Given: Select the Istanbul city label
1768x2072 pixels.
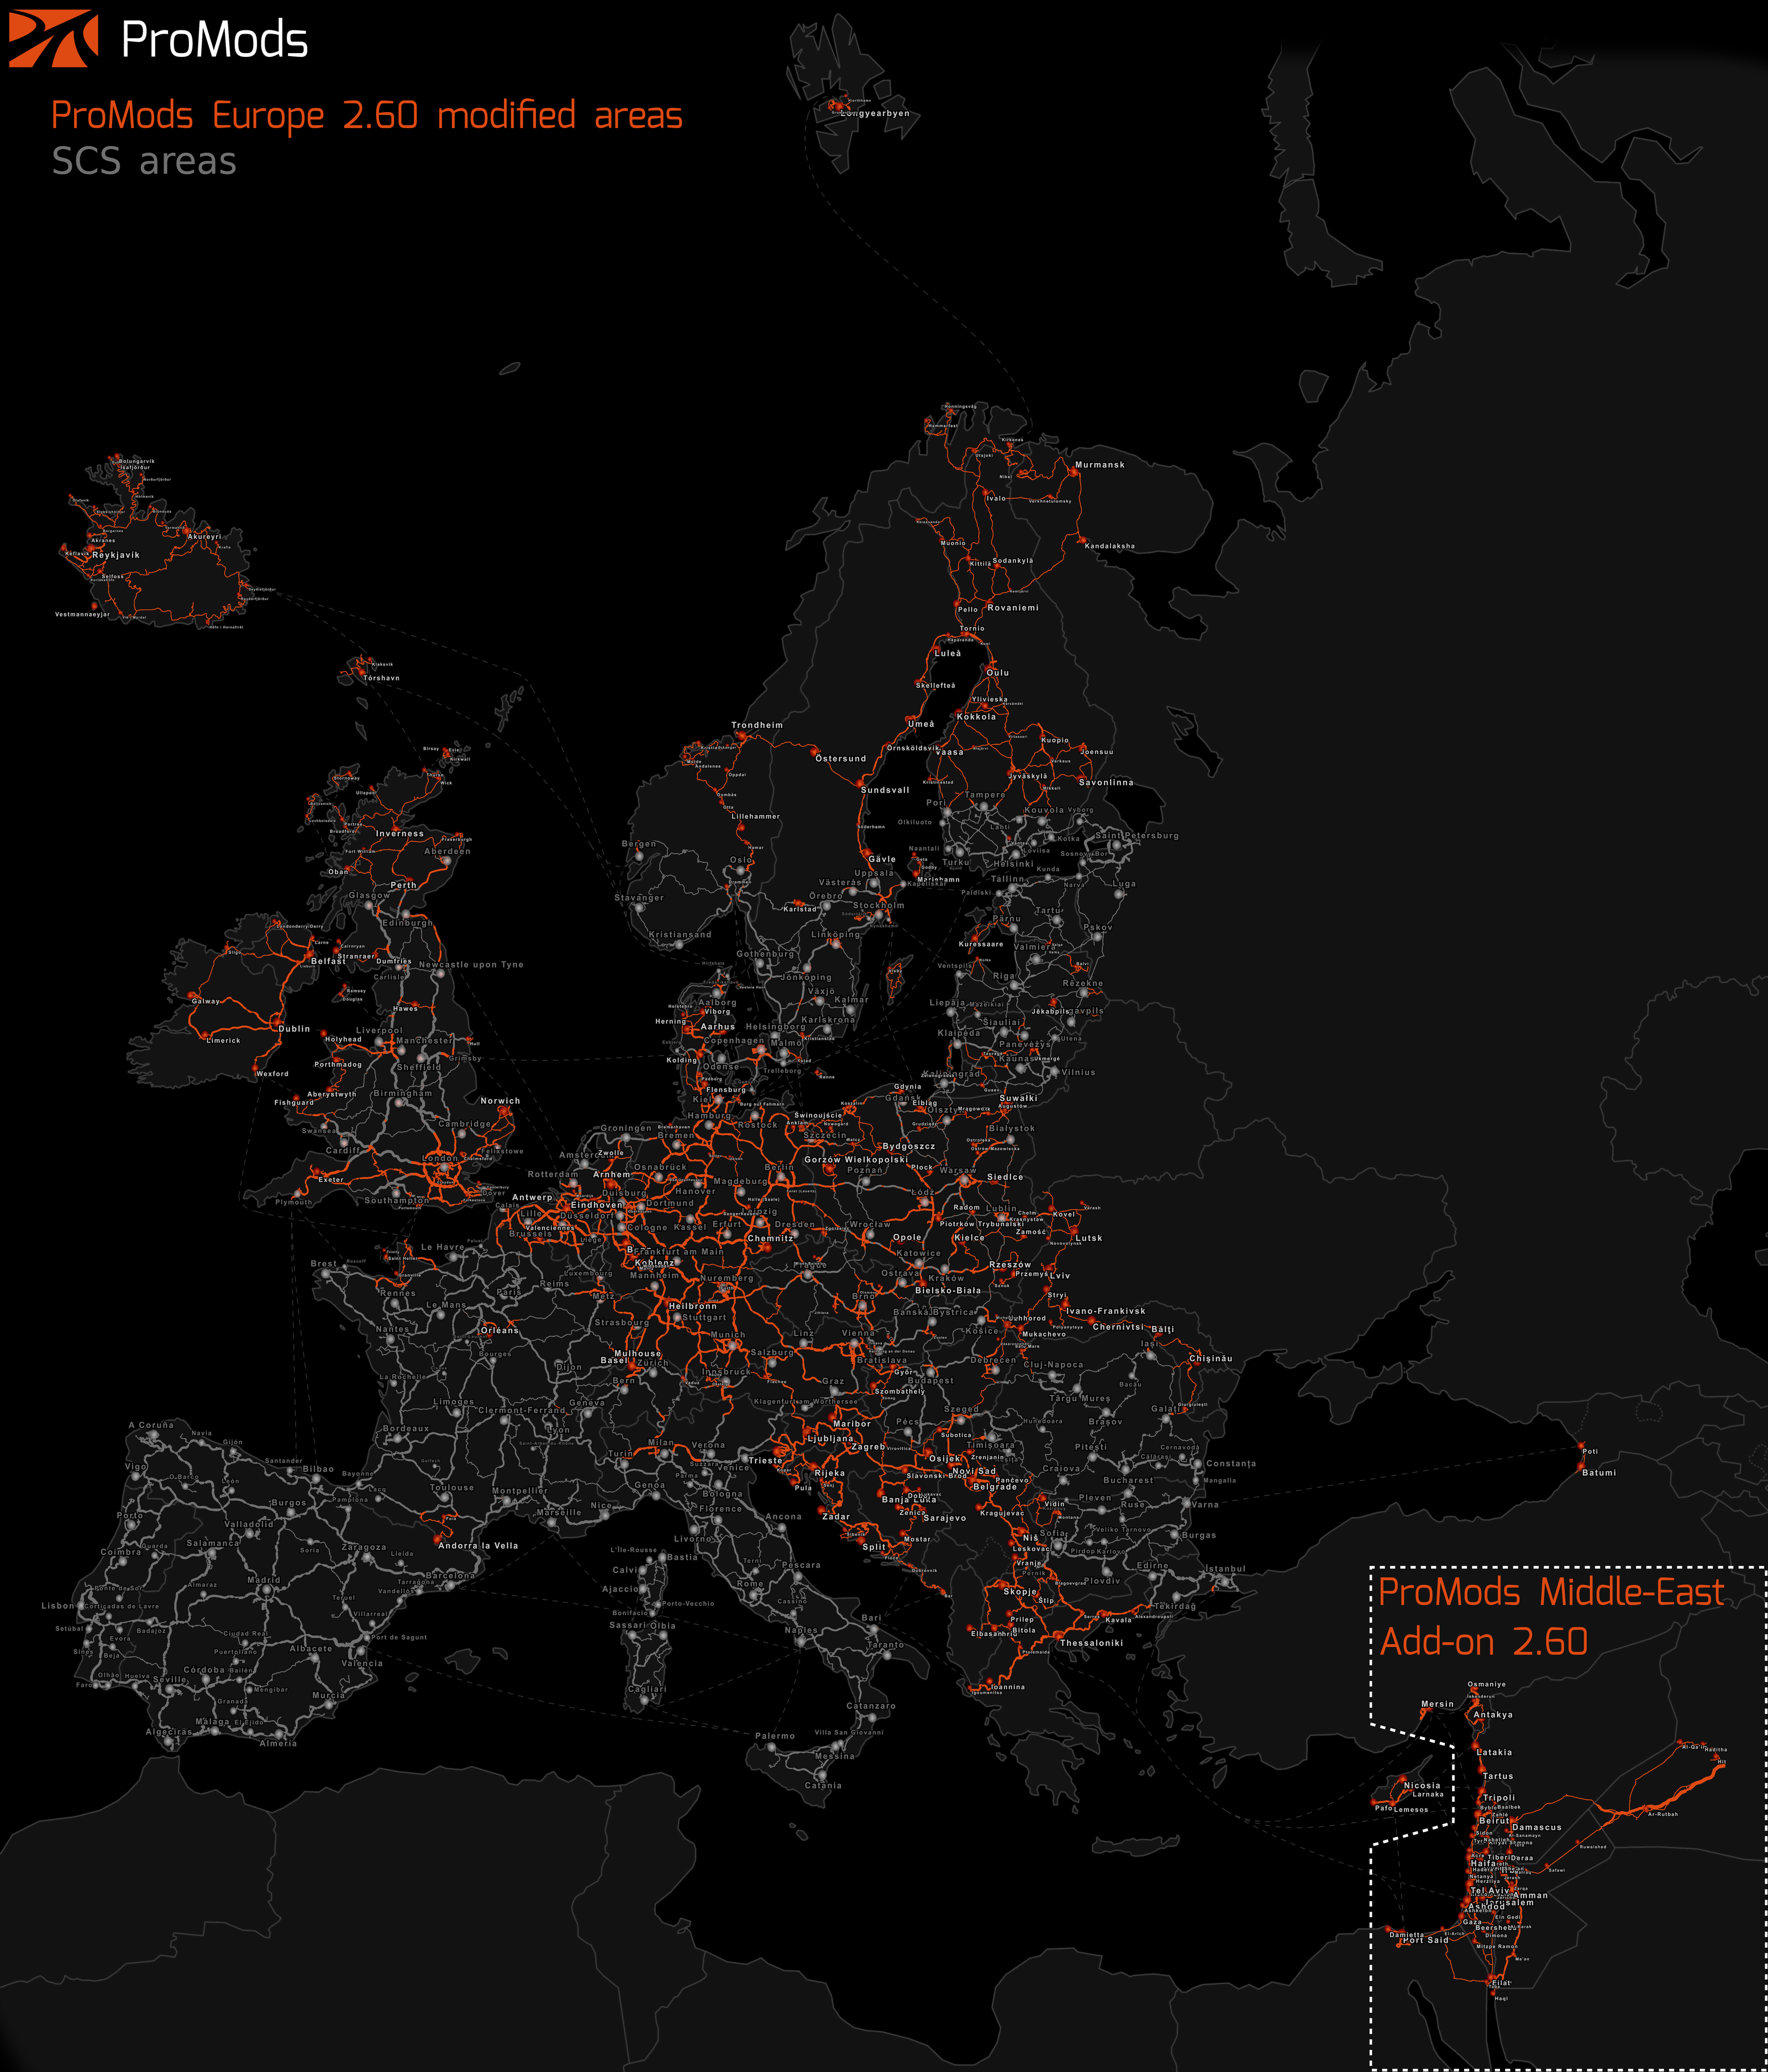Looking at the screenshot, I should [1225, 1568].
